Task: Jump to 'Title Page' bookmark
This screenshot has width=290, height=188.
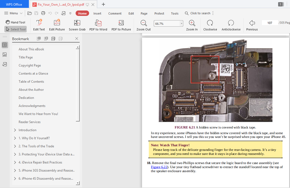Action: click(26, 57)
